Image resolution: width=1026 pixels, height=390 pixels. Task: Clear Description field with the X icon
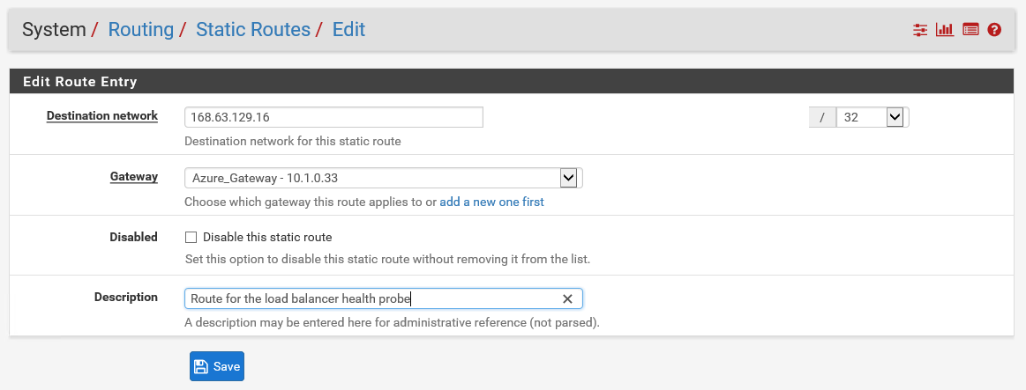(567, 298)
